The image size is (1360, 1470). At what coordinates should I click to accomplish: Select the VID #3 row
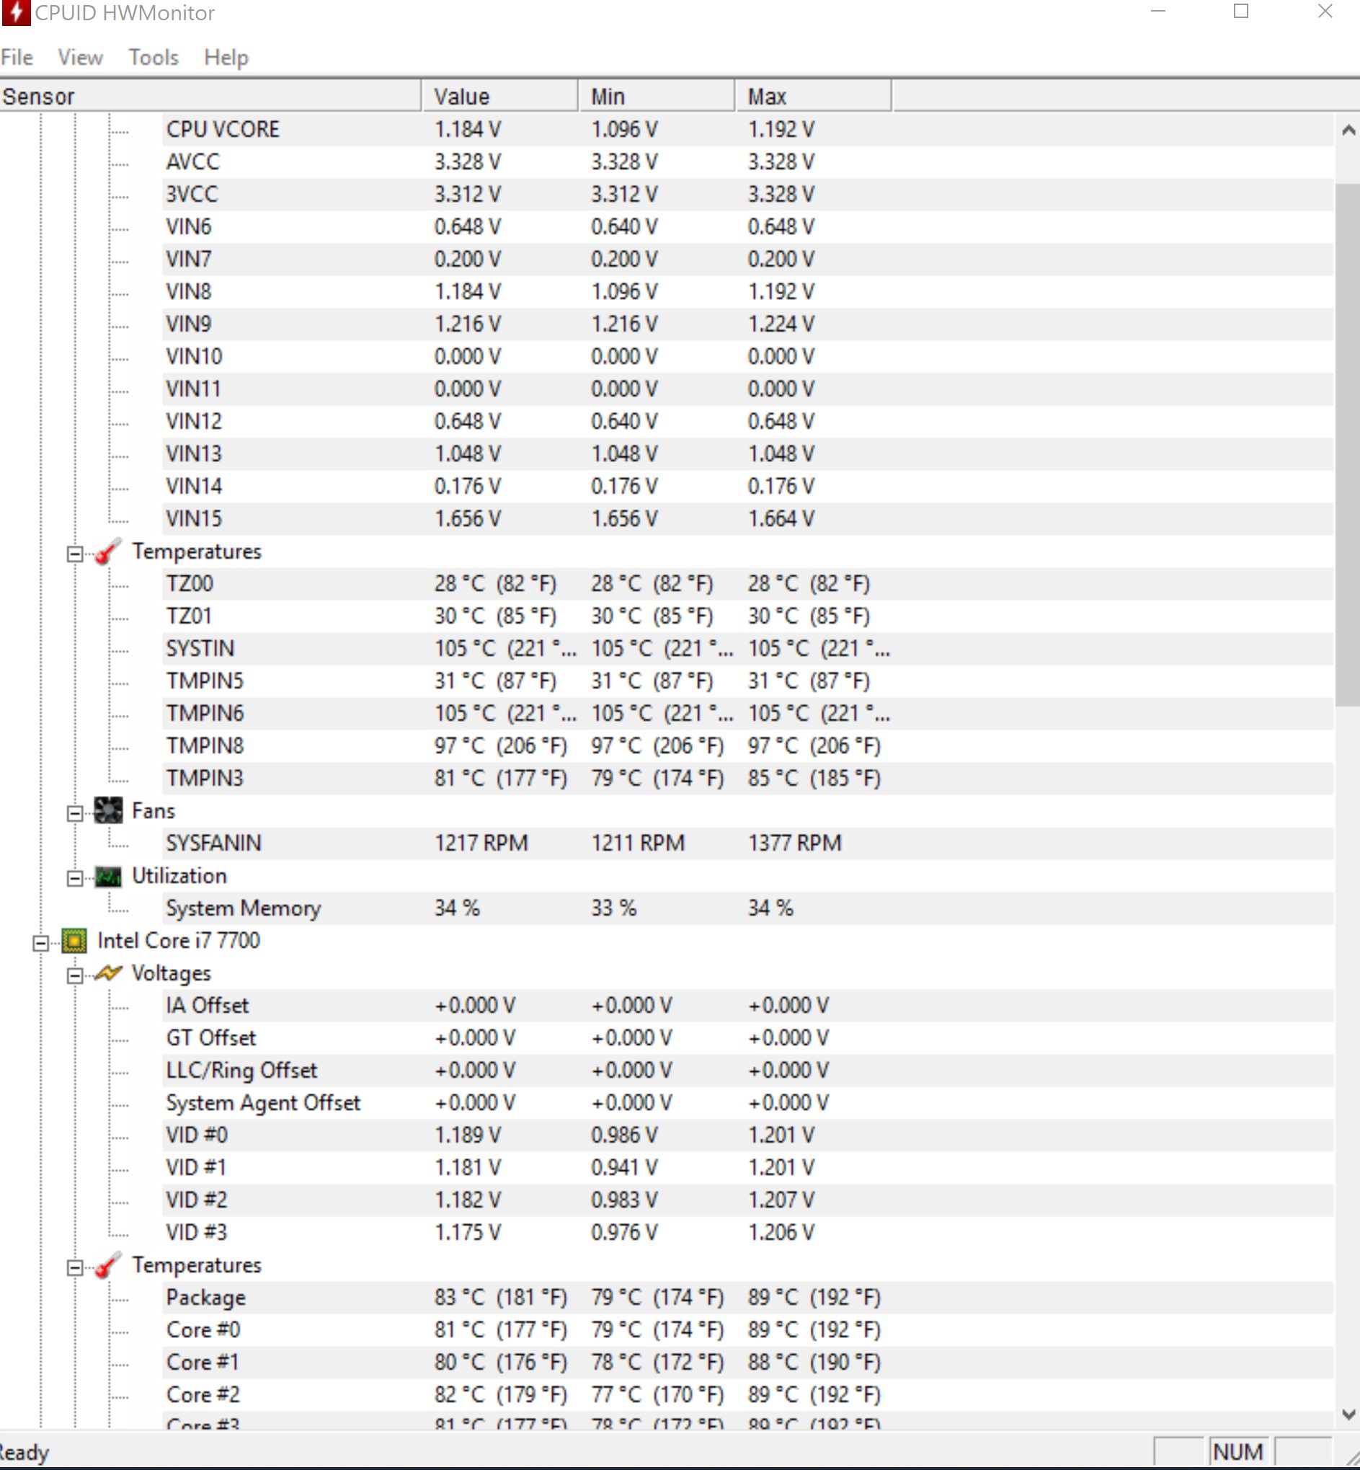tap(748, 1232)
